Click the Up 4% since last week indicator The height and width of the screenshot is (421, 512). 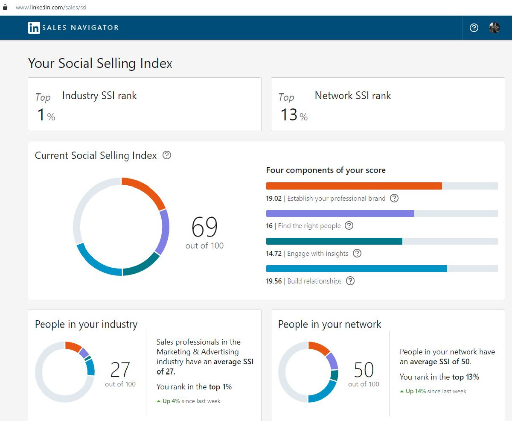[189, 401]
